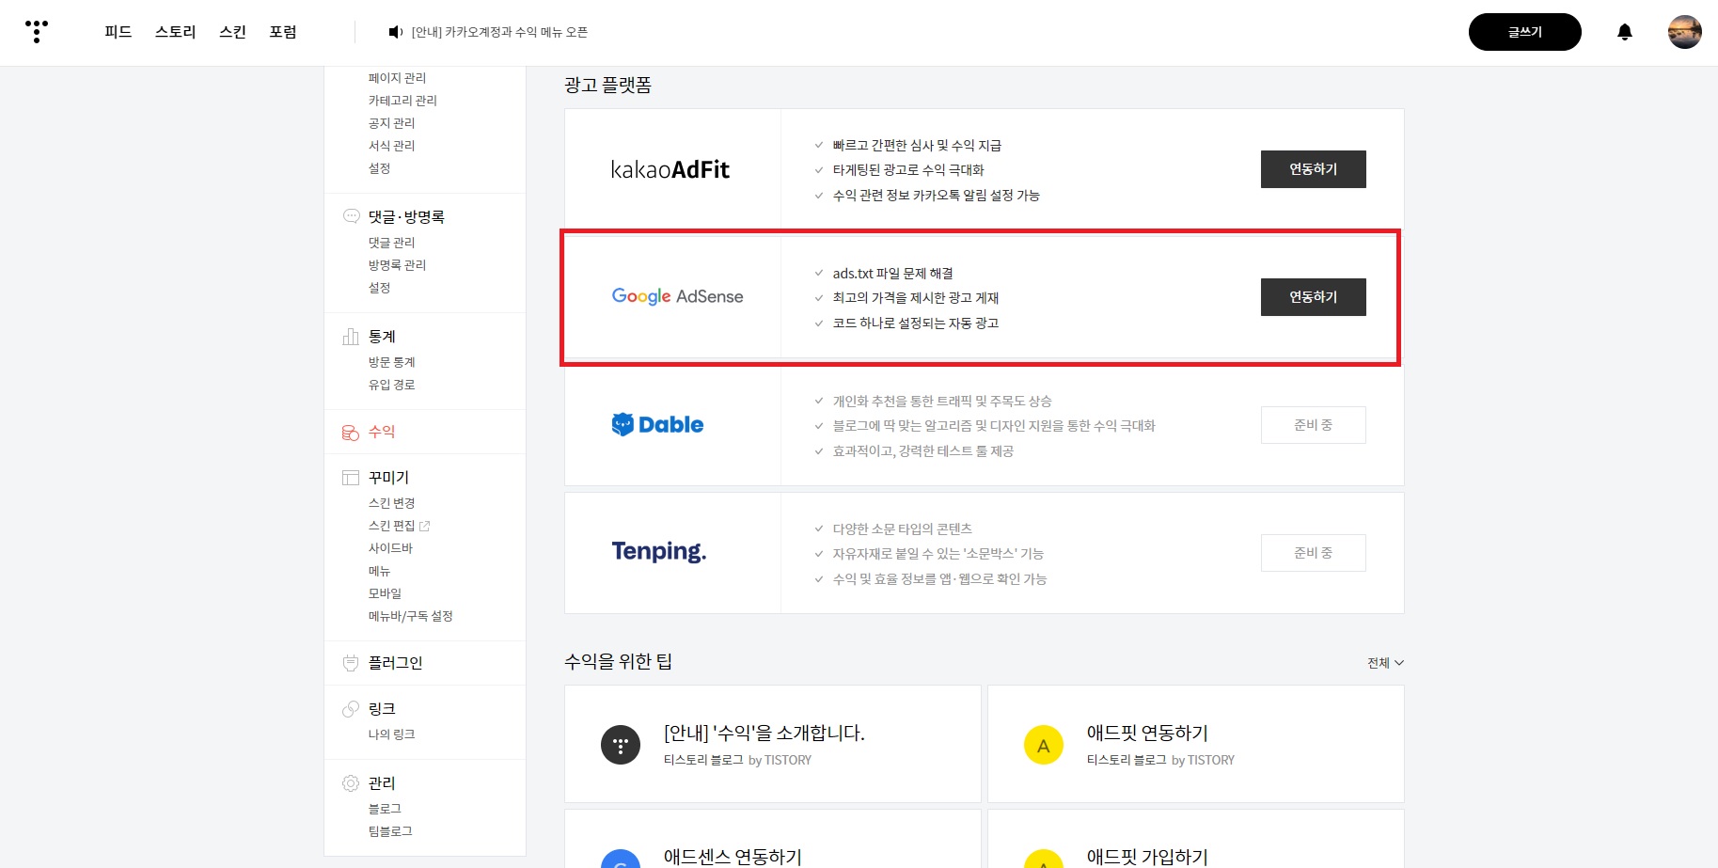Open 나의 링크 in sidebar
The height and width of the screenshot is (868, 1718).
pyautogui.click(x=391, y=734)
